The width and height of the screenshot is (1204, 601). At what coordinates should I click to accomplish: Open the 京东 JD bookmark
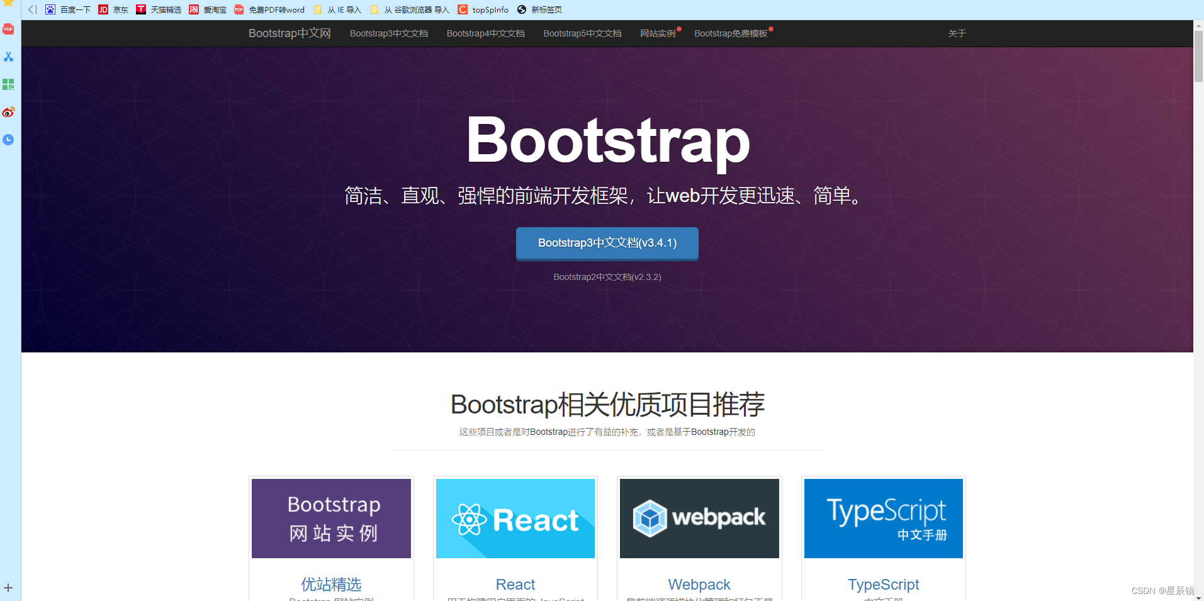point(113,9)
